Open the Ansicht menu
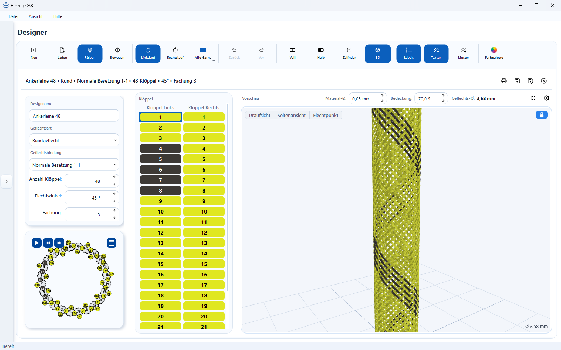Image resolution: width=561 pixels, height=350 pixels. click(x=36, y=16)
